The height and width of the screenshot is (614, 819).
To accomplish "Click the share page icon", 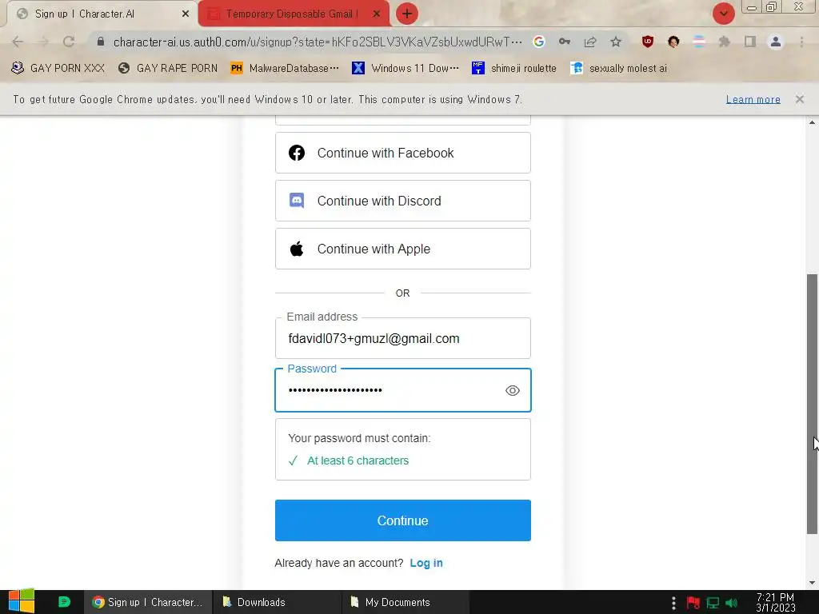I will click(590, 42).
